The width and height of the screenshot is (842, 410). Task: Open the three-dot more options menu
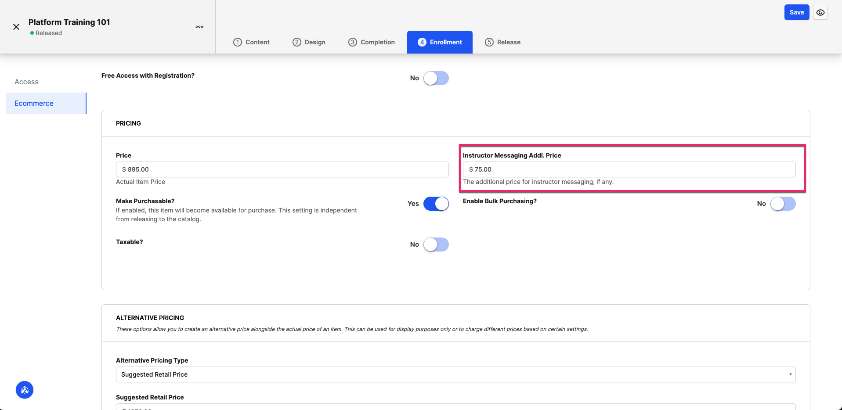[199, 27]
